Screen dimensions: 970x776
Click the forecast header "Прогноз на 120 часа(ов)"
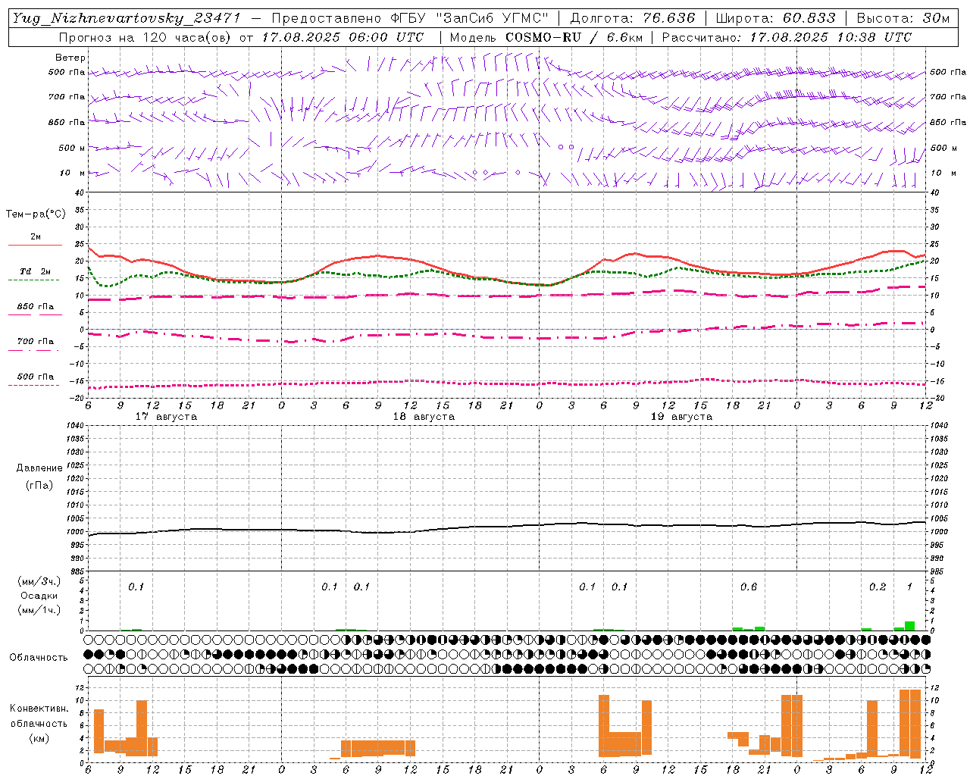(145, 37)
